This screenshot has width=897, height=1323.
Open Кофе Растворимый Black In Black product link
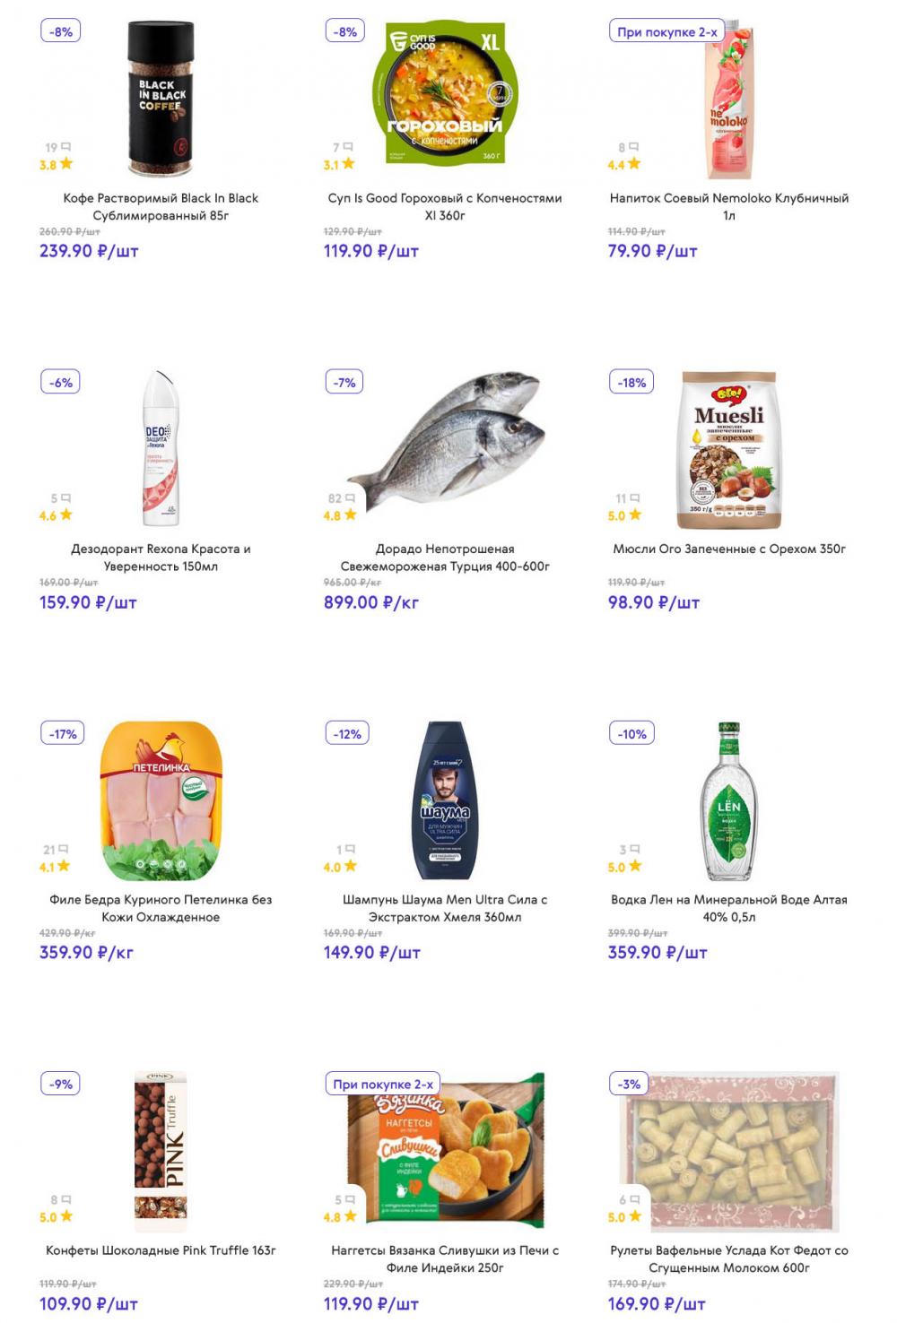tap(161, 207)
